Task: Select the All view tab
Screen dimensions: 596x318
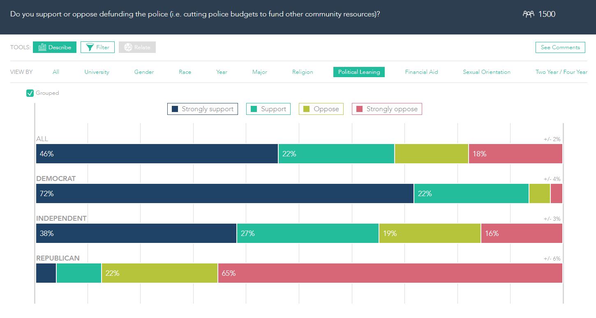Action: (56, 72)
